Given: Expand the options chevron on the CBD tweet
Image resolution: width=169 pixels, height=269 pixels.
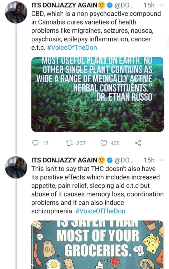Looking at the screenshot, I should tap(163, 6).
